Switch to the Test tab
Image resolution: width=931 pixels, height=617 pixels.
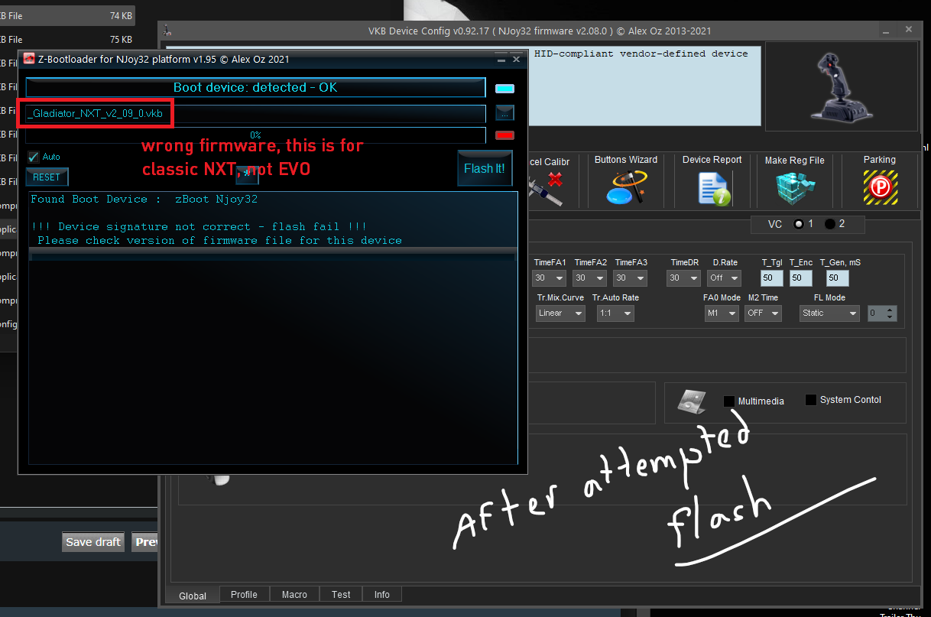[341, 595]
